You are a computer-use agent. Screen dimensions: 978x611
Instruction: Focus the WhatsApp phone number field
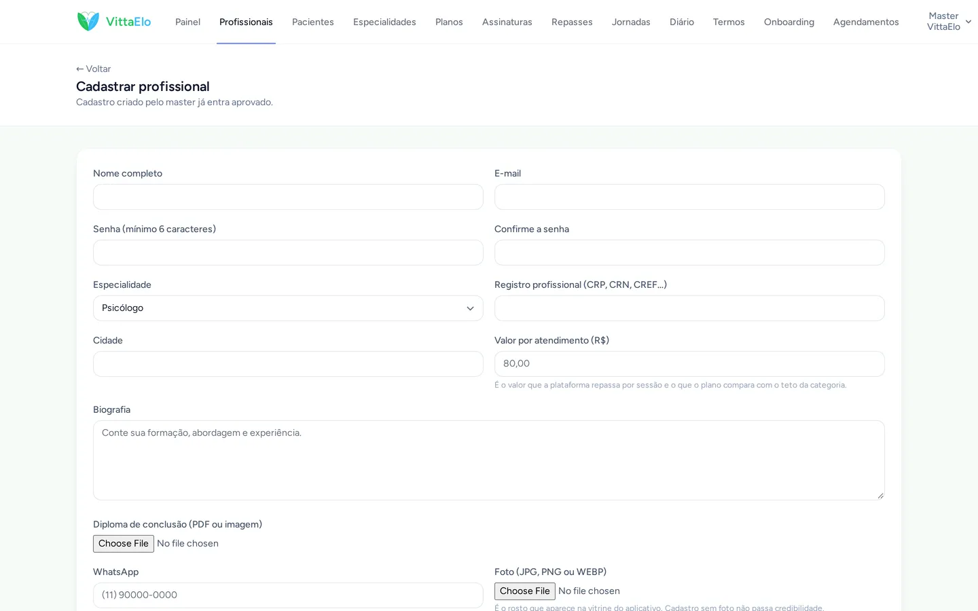click(288, 595)
